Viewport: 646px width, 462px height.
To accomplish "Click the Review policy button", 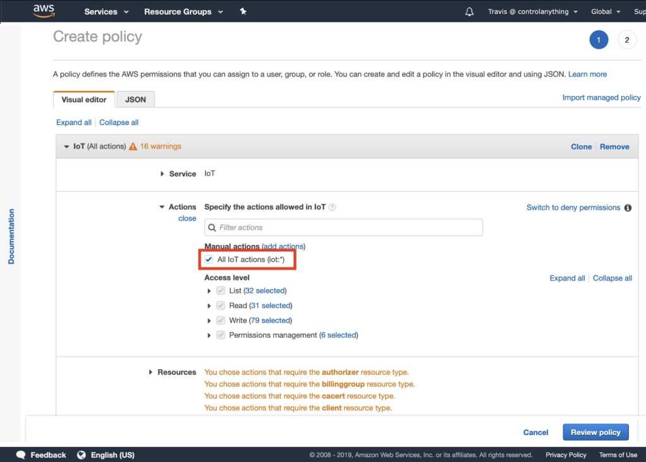I will tap(596, 432).
